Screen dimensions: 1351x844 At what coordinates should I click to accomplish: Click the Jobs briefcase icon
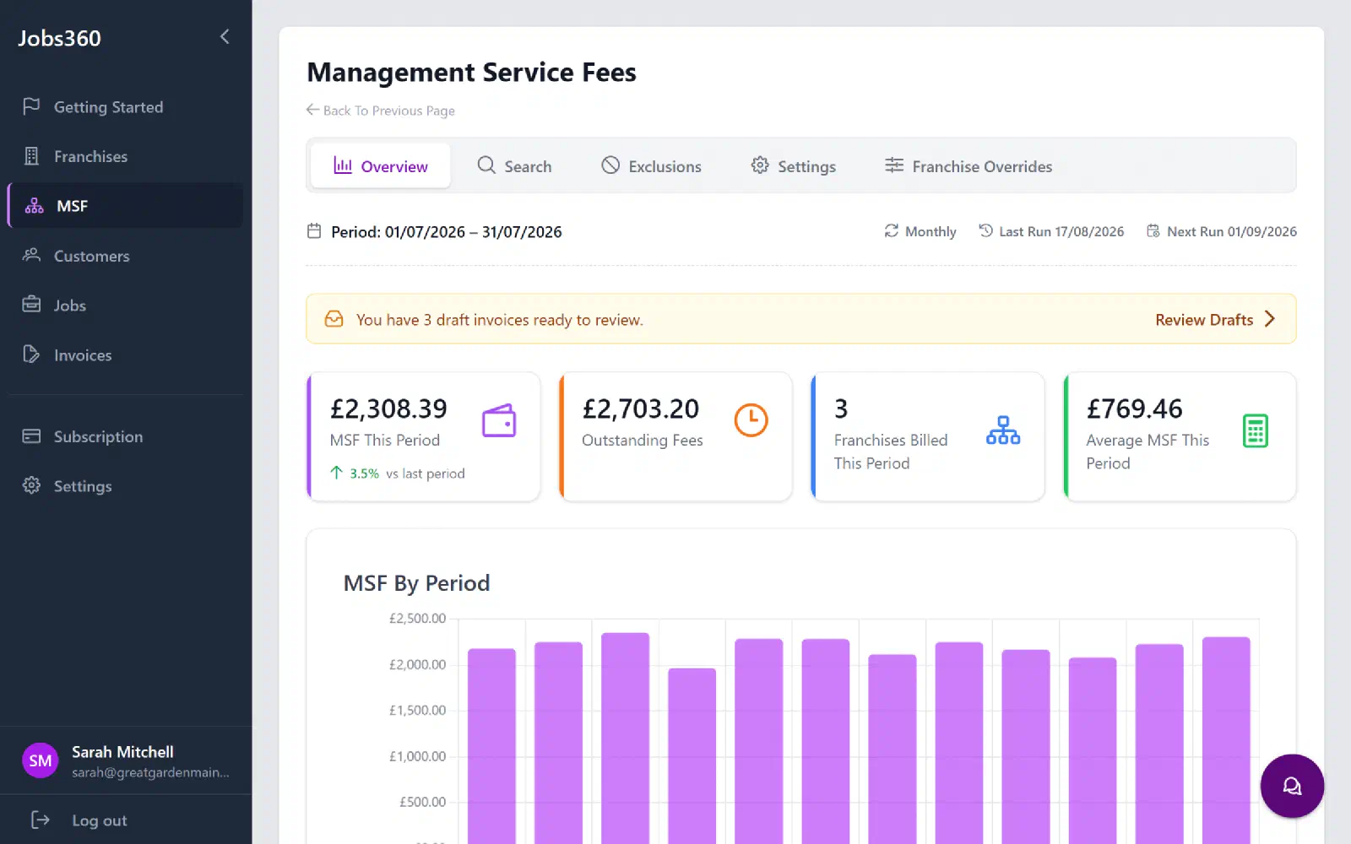click(31, 305)
